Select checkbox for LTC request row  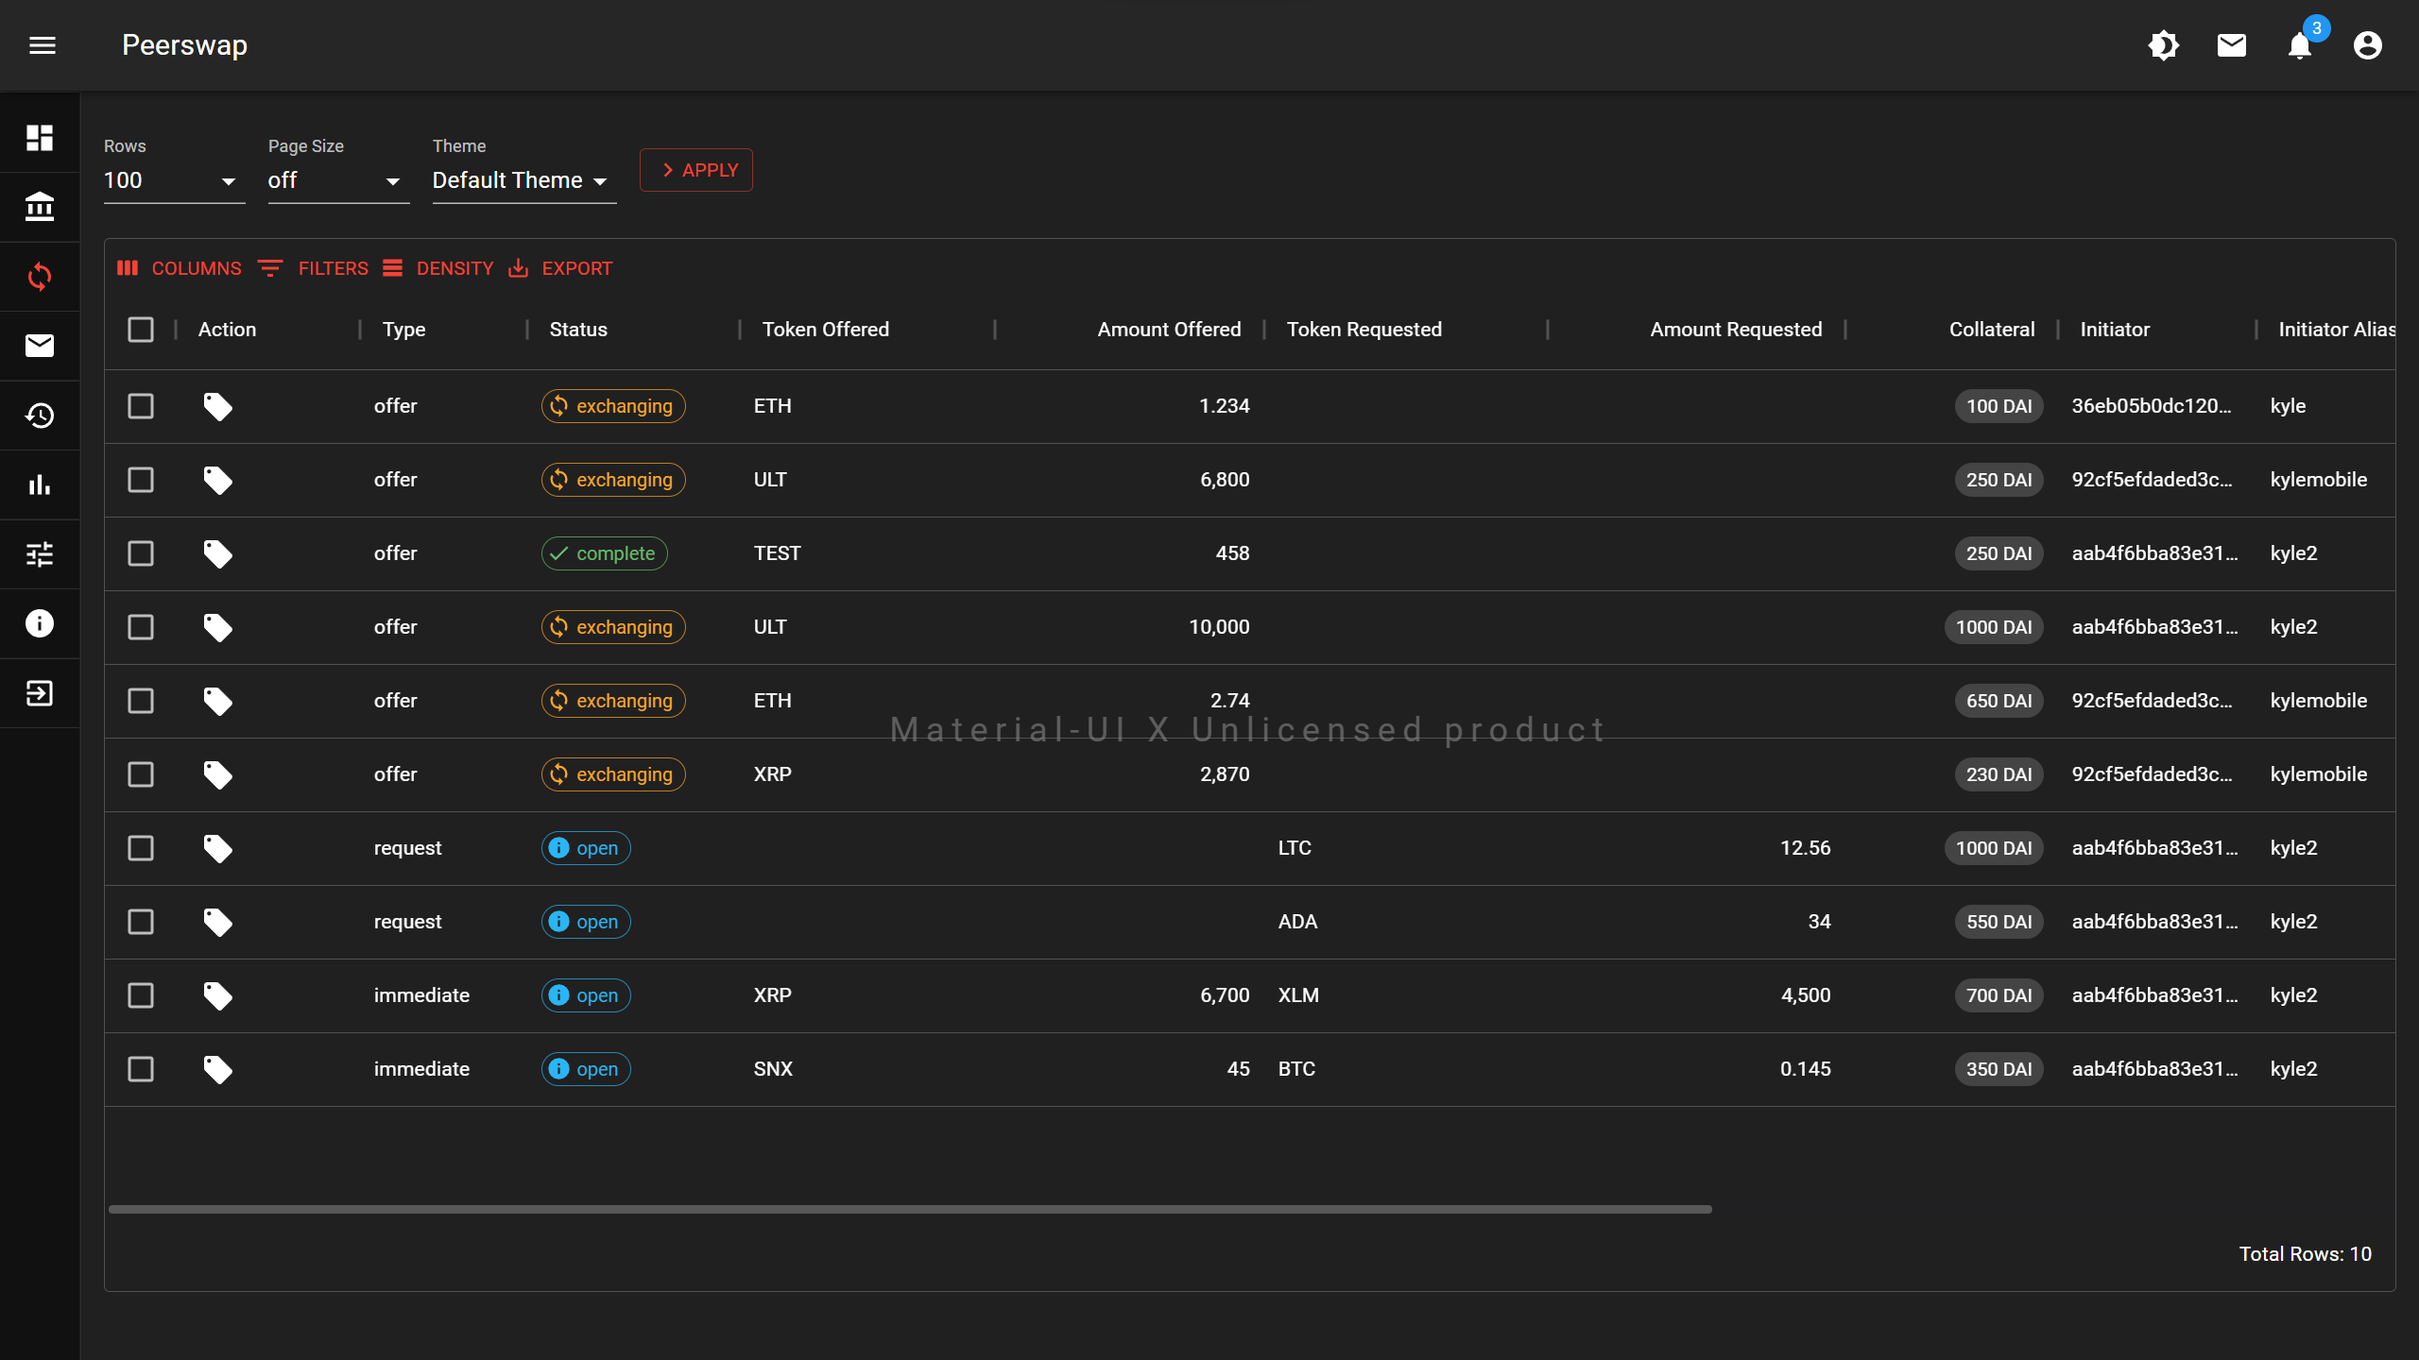[x=141, y=848]
